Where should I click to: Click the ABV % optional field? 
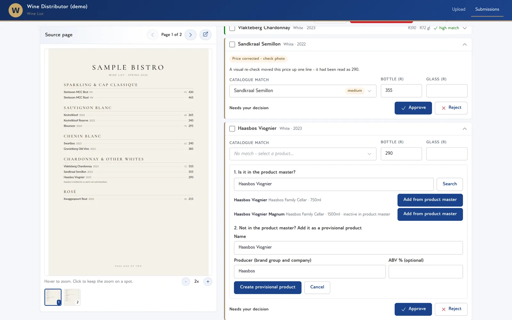click(x=426, y=271)
